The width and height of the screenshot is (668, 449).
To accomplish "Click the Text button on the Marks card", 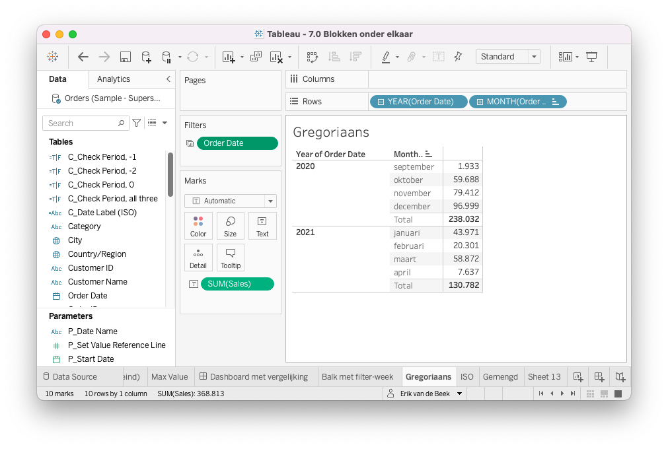I will [262, 225].
